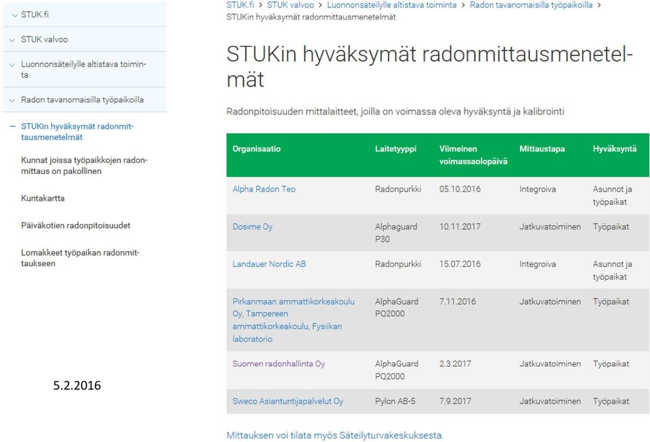This screenshot has width=650, height=442.
Task: Open the Pirkanmaan ammattikorkeakoulu Oy link
Action: coord(293,320)
